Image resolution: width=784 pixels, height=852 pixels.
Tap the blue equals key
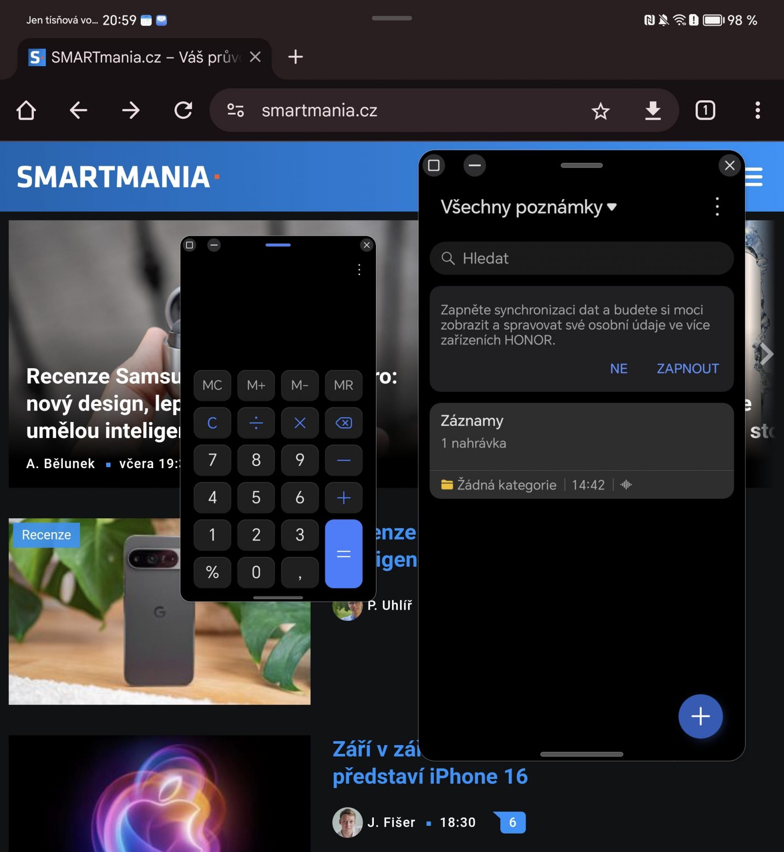(344, 554)
